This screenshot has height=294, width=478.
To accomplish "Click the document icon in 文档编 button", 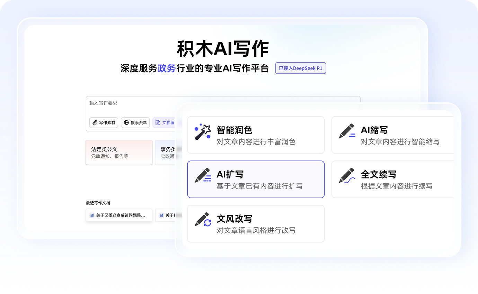I will [158, 123].
